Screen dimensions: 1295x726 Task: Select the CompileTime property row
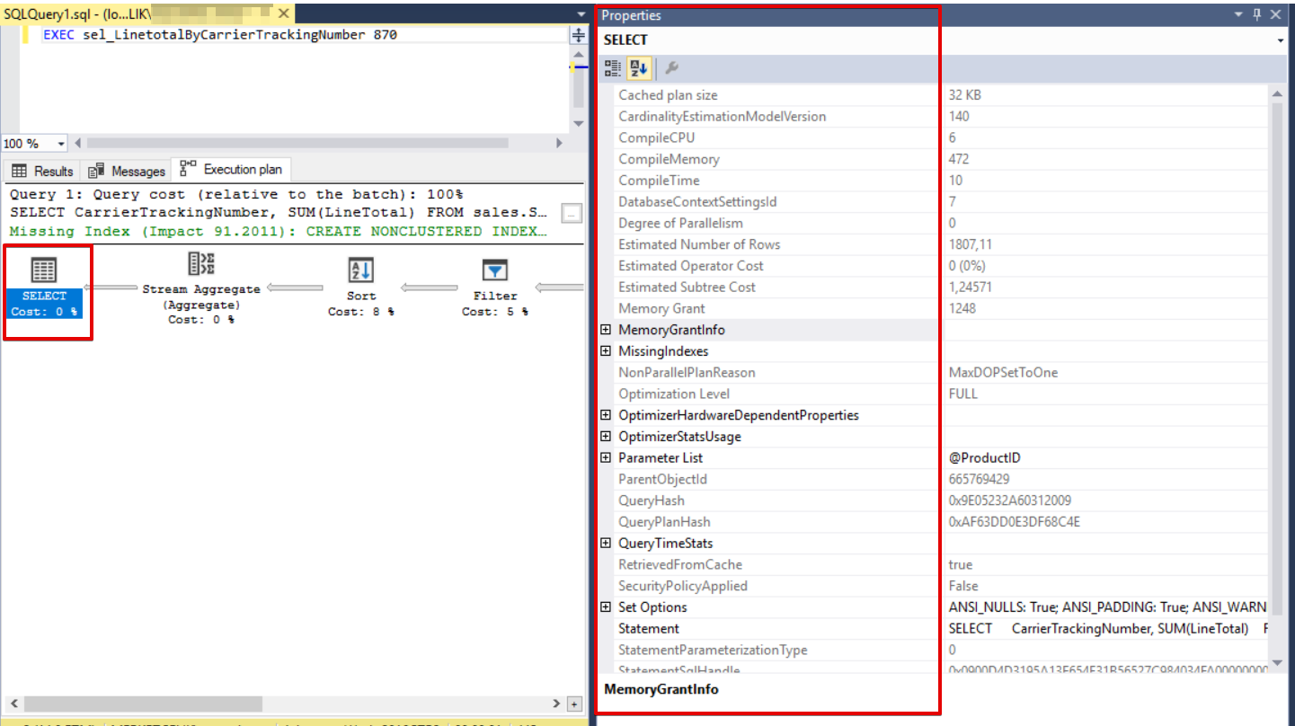pos(935,181)
